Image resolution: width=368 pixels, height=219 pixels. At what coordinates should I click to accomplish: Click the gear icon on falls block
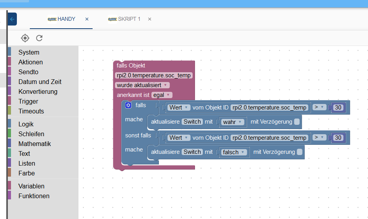point(128,105)
